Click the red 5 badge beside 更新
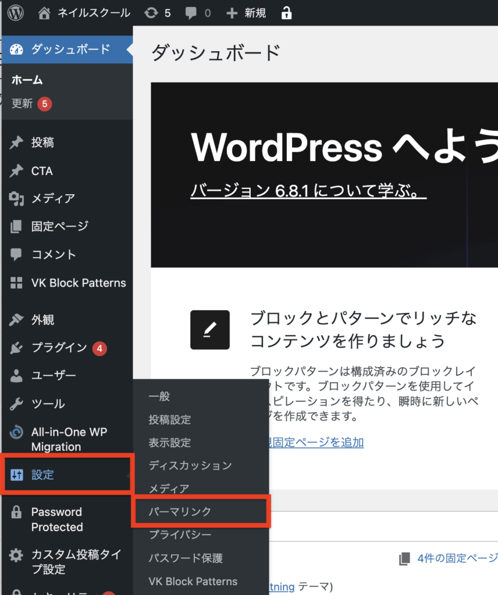Screen dimensions: 498x595 coord(44,104)
